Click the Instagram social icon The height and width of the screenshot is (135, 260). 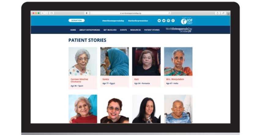(x=168, y=21)
